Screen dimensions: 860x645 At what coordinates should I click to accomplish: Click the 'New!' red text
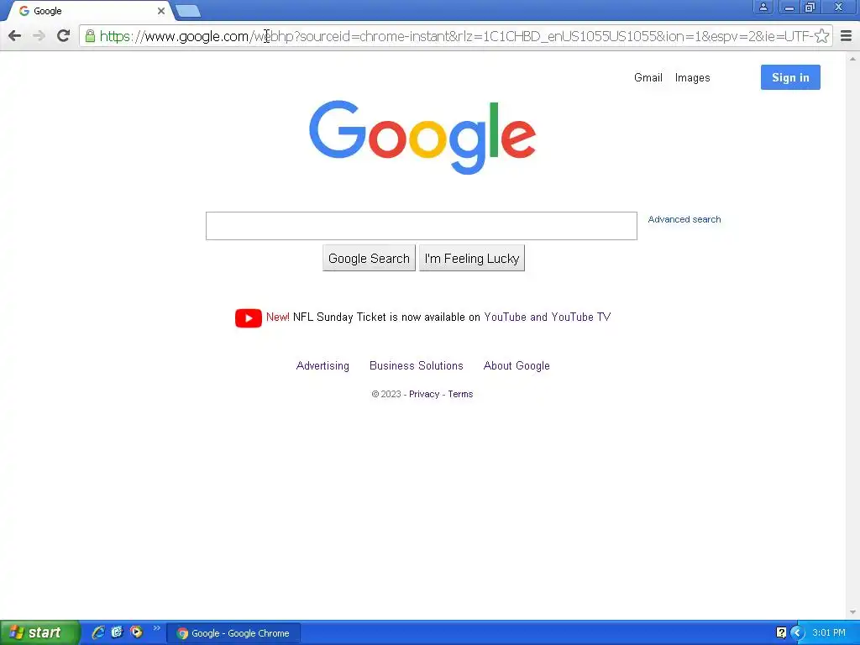[x=277, y=317]
